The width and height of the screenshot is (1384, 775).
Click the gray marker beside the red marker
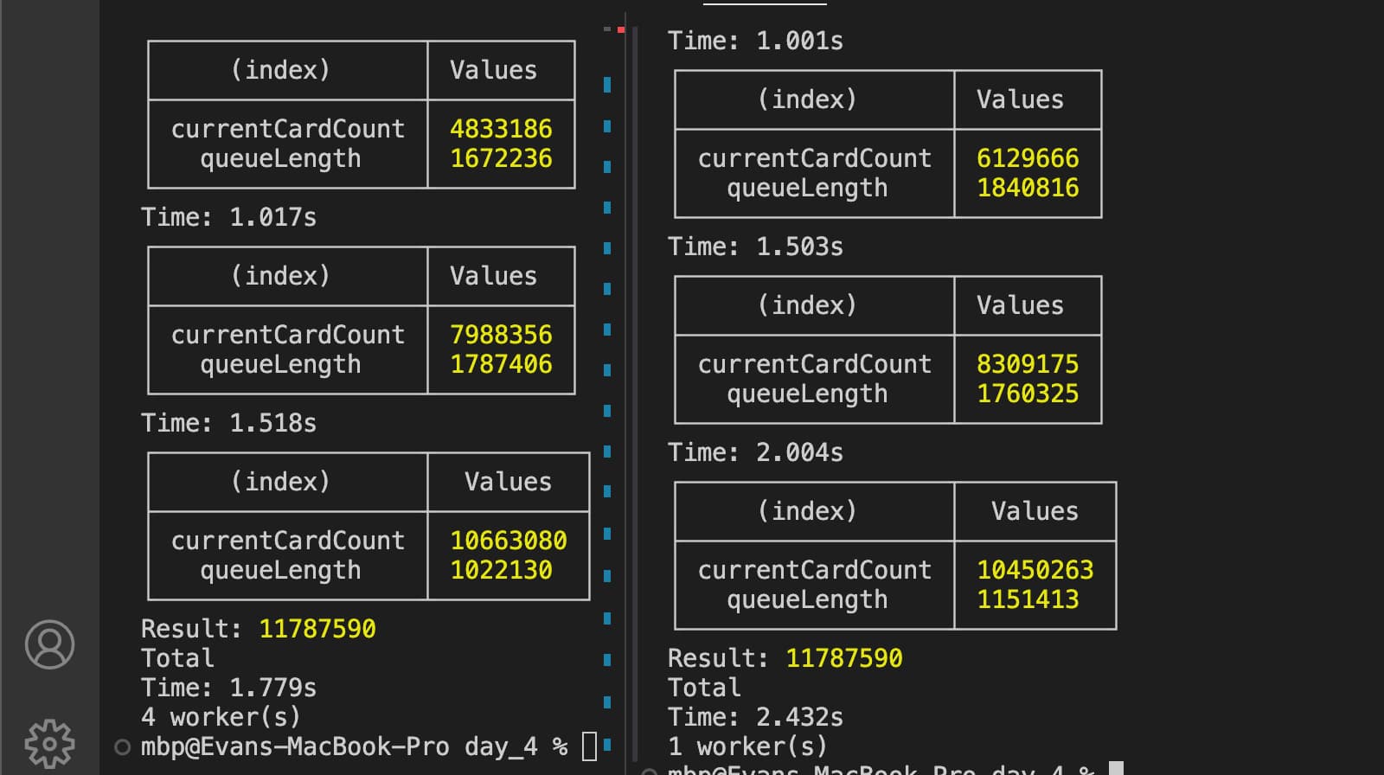click(608, 29)
